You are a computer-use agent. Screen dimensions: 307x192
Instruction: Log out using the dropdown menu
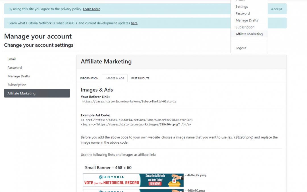coord(241,48)
